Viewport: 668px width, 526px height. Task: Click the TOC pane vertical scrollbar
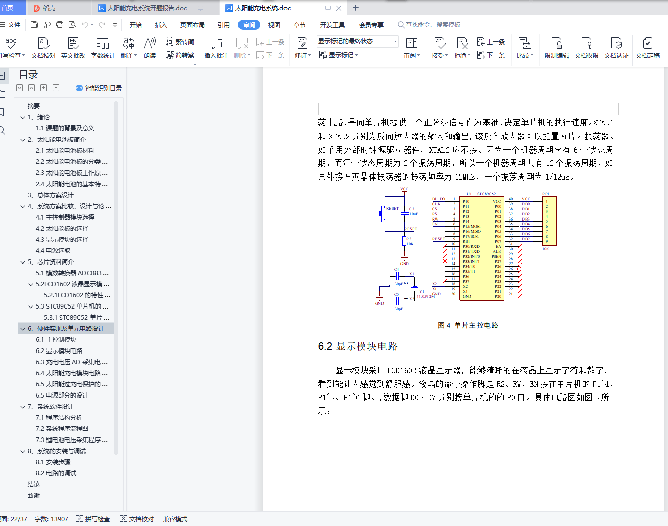(x=116, y=278)
